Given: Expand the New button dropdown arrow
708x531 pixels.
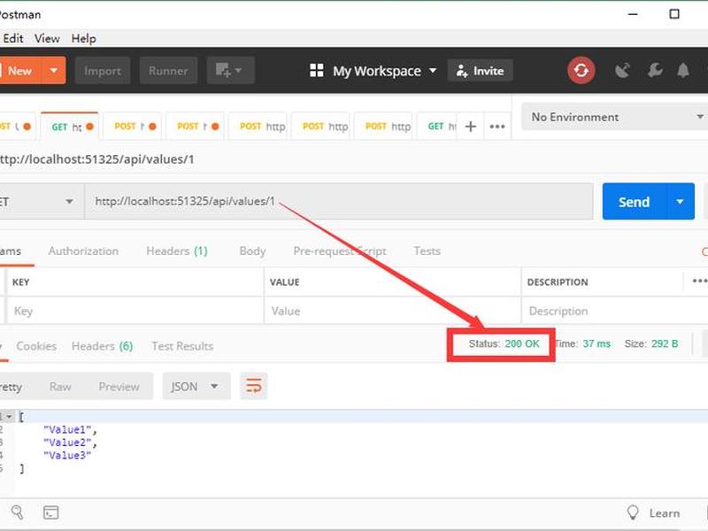Looking at the screenshot, I should pos(54,71).
